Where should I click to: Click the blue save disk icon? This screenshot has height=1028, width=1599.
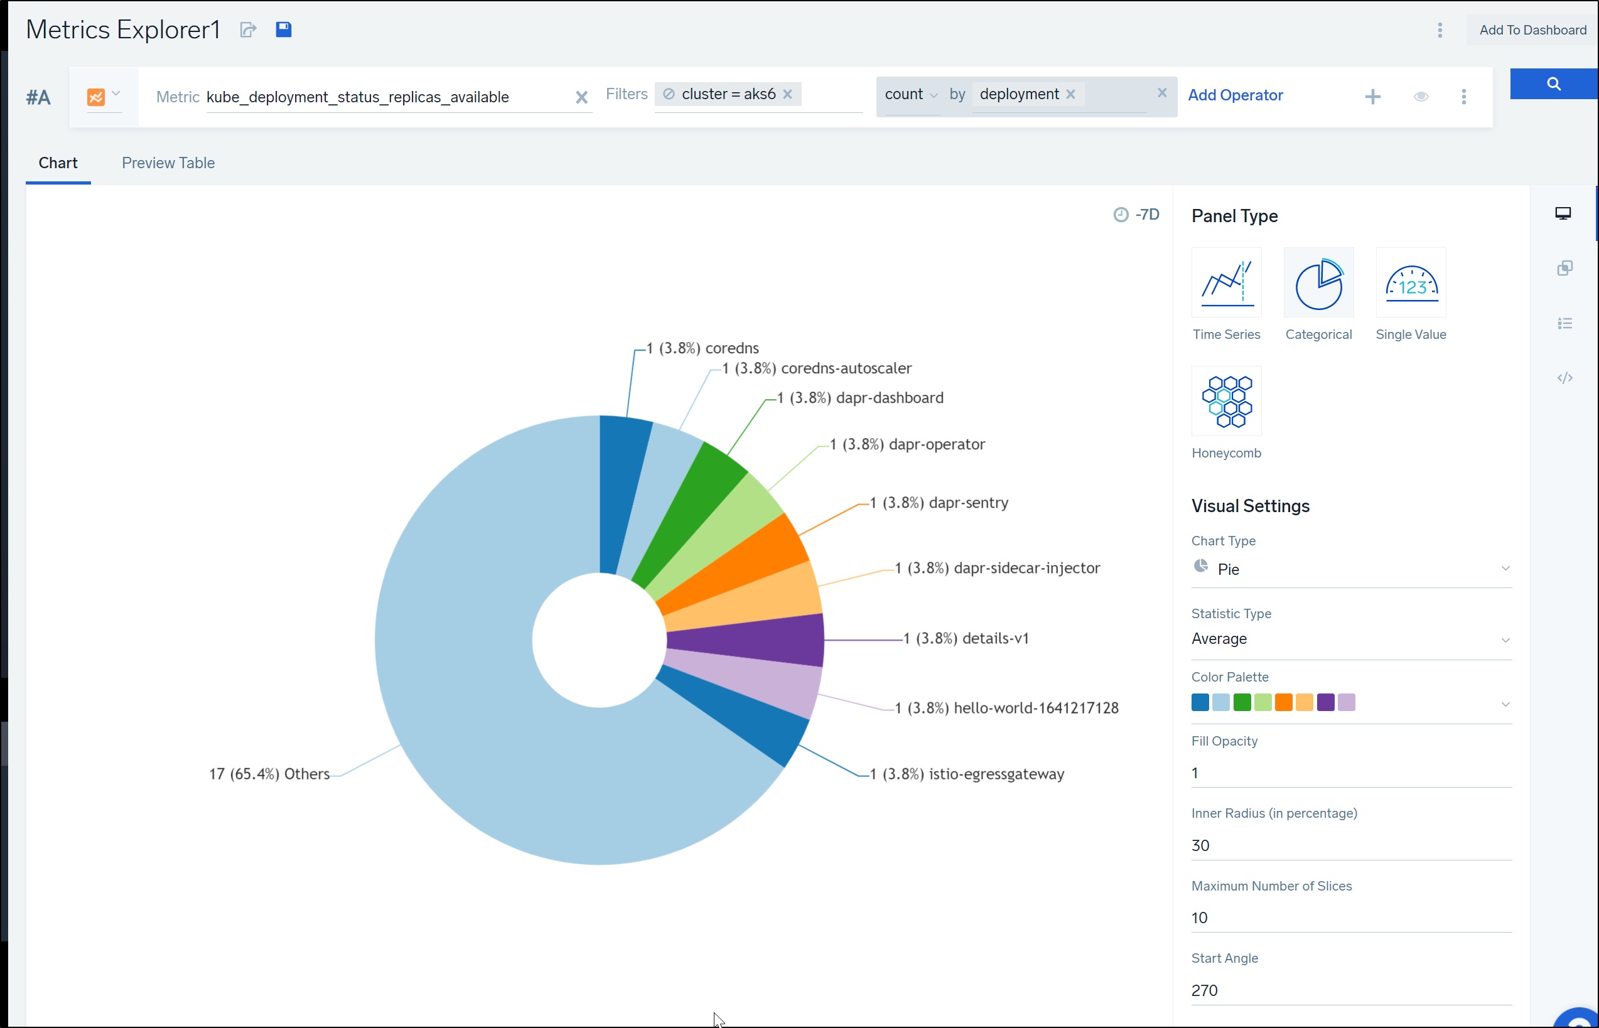284,29
